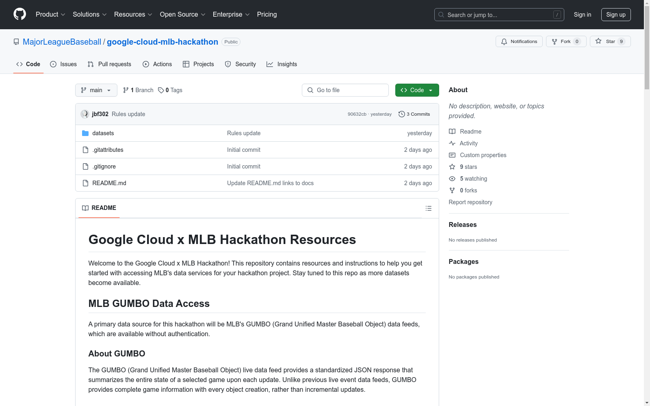Expand the Product menu

point(50,15)
